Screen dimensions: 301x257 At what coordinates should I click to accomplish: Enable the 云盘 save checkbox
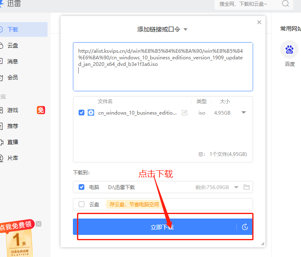point(81,204)
